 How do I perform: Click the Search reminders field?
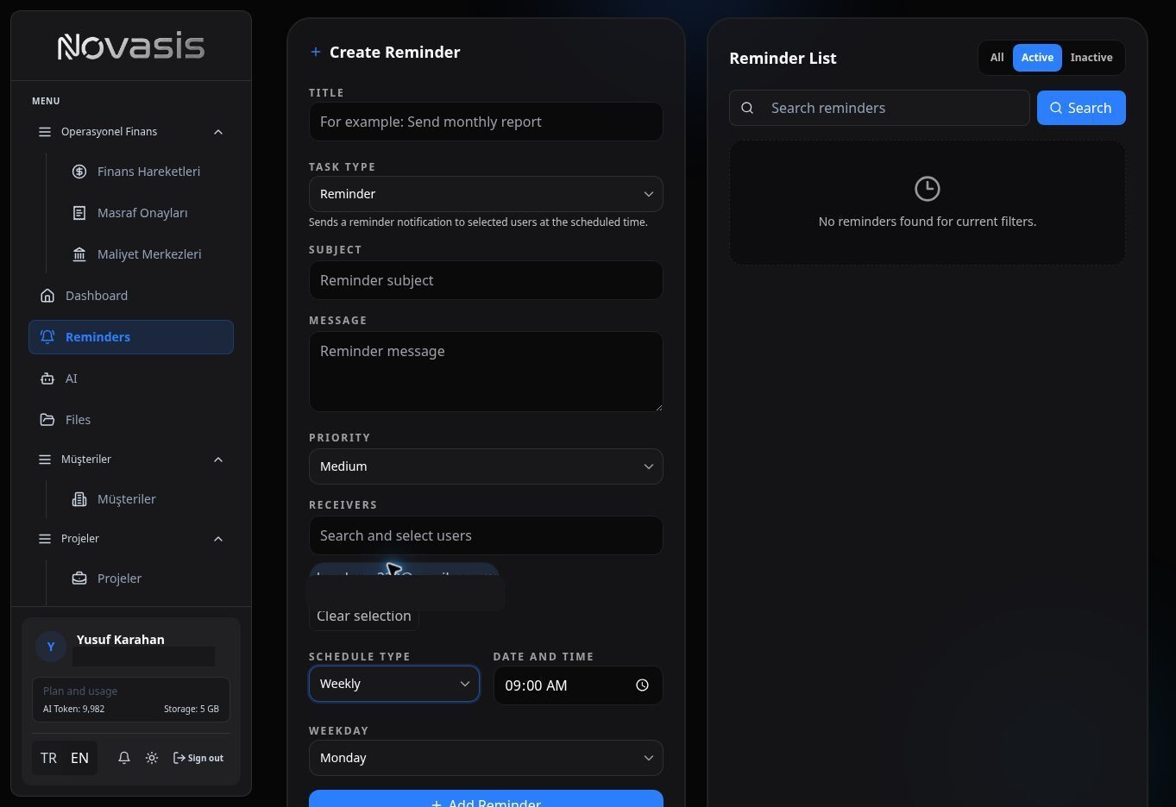(x=879, y=108)
